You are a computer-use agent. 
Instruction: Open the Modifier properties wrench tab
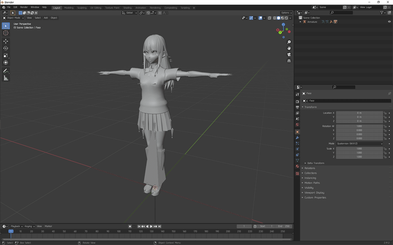[297, 138]
